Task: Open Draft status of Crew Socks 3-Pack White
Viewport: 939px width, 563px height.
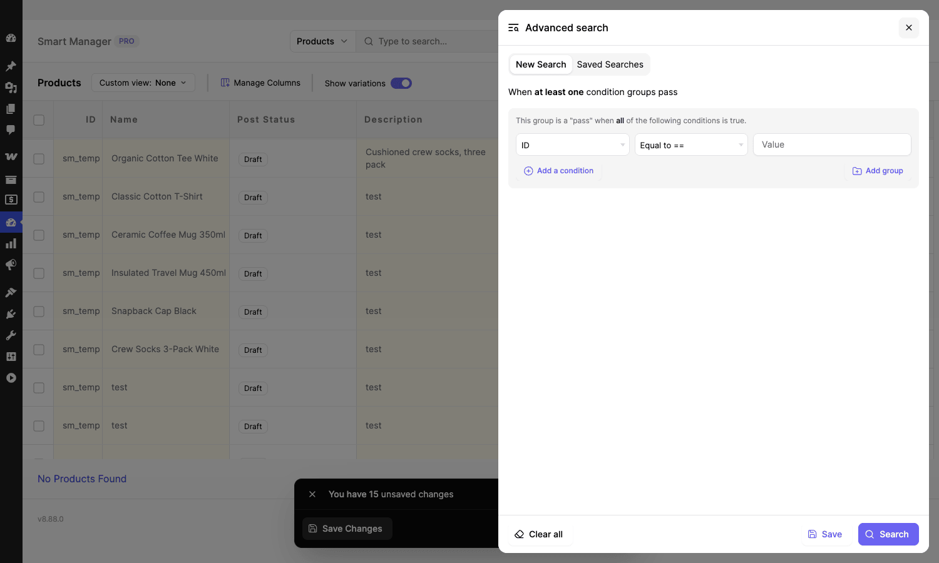Action: [x=253, y=350]
